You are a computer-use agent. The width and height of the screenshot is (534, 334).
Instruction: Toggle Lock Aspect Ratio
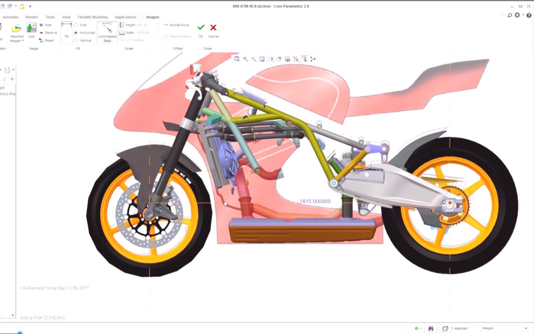coord(107,32)
